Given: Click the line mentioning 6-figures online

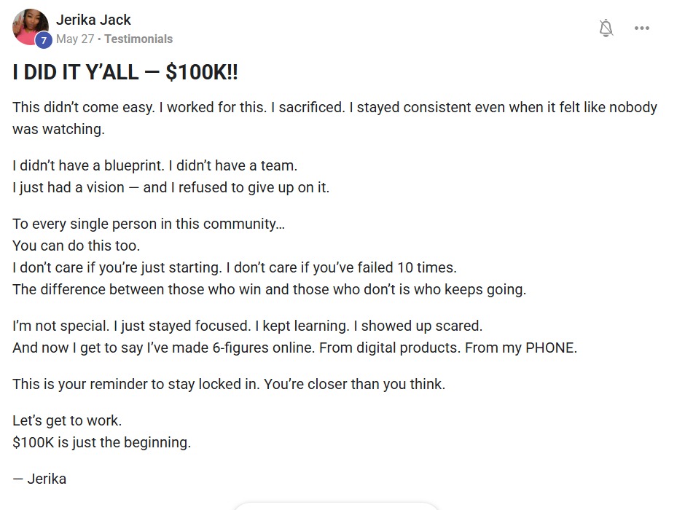Looking at the screenshot, I should [294, 348].
